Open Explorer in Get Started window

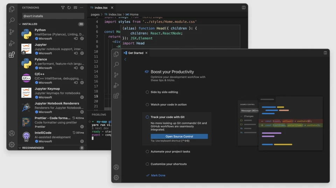click(x=116, y=54)
